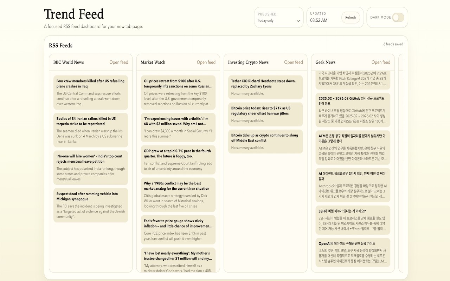The height and width of the screenshot is (281, 450).
Task: Open the AI 에이전트 워크플로우 3가지 패턴 article
Action: (x=353, y=185)
